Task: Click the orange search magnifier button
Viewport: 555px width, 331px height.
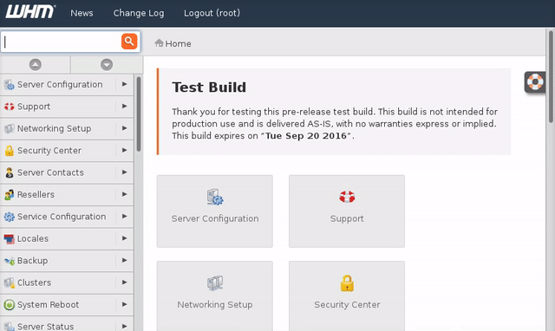Action: tap(129, 42)
